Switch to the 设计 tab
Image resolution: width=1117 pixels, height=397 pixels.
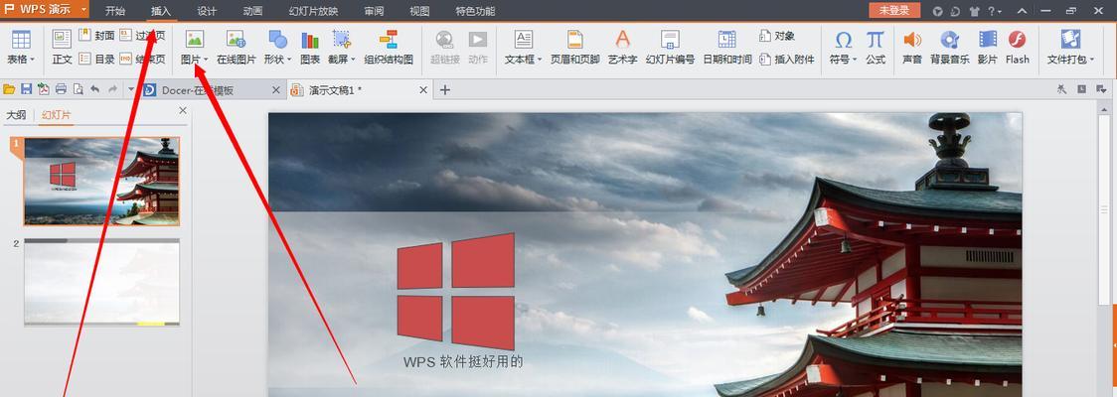click(207, 11)
